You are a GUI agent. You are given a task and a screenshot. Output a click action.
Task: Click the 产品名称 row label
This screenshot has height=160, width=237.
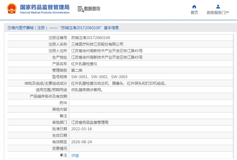[60, 64]
